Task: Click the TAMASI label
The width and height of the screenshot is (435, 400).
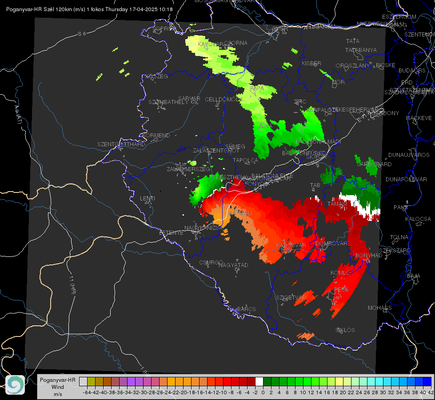Action: (337, 204)
